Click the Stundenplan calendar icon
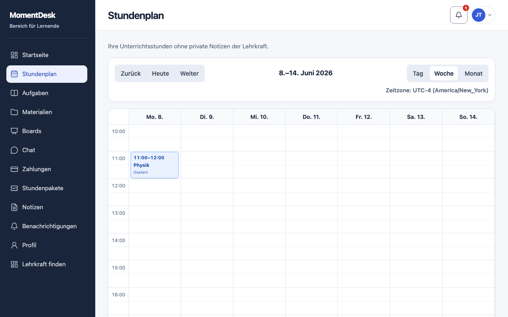508x317 pixels. (14, 74)
